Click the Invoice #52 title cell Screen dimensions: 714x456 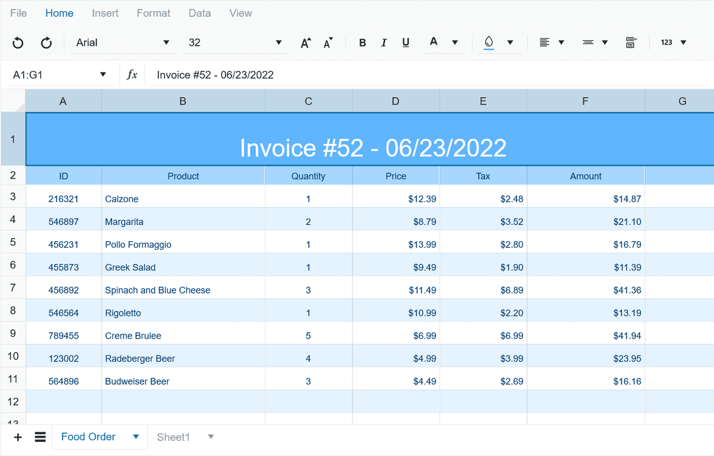pos(370,139)
